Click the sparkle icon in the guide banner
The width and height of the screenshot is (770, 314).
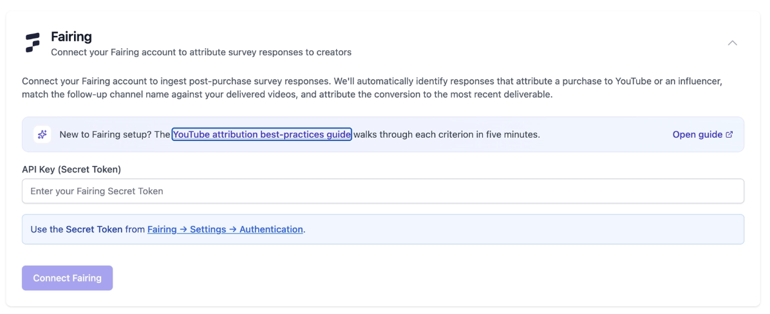click(x=42, y=134)
